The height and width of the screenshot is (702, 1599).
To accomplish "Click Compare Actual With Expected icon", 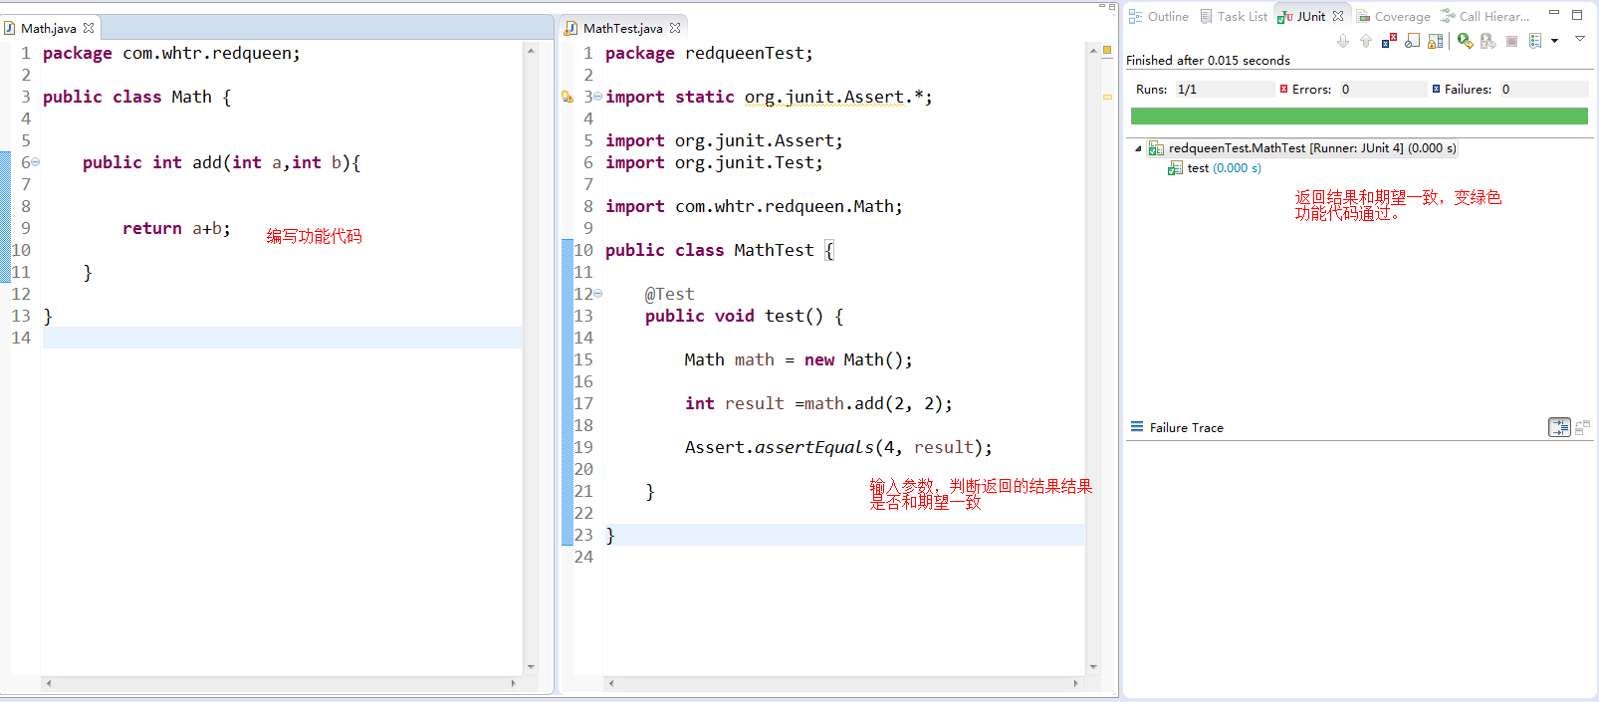I will (1582, 427).
